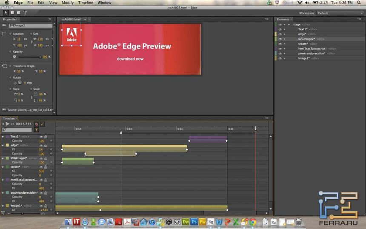Hide html5css3javascript in Elements panel

tap(280, 49)
